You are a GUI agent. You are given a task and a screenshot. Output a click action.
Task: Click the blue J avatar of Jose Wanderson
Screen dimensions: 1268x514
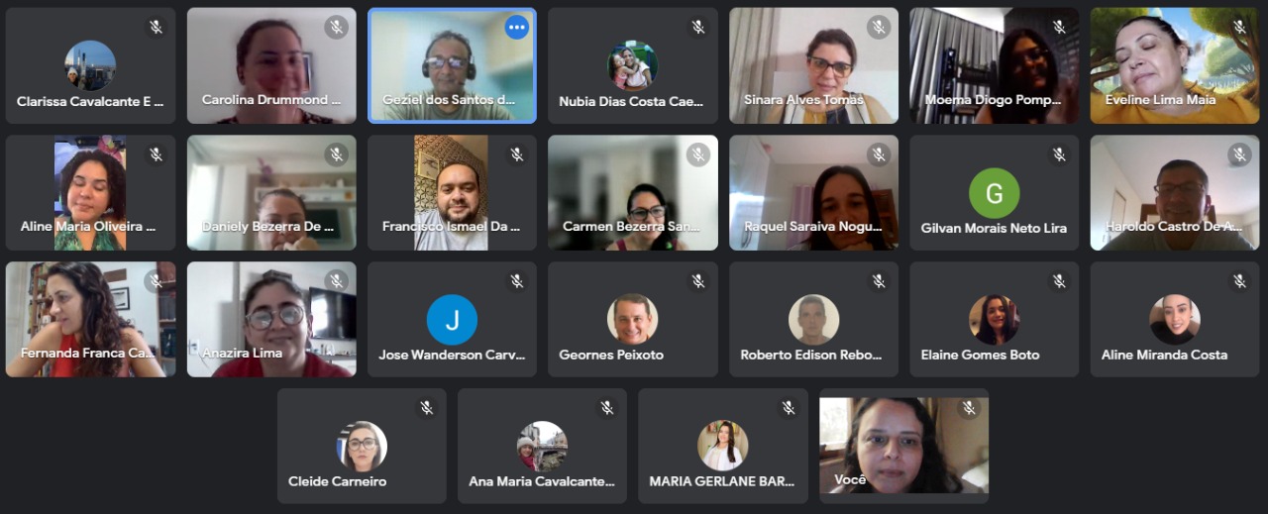452,320
